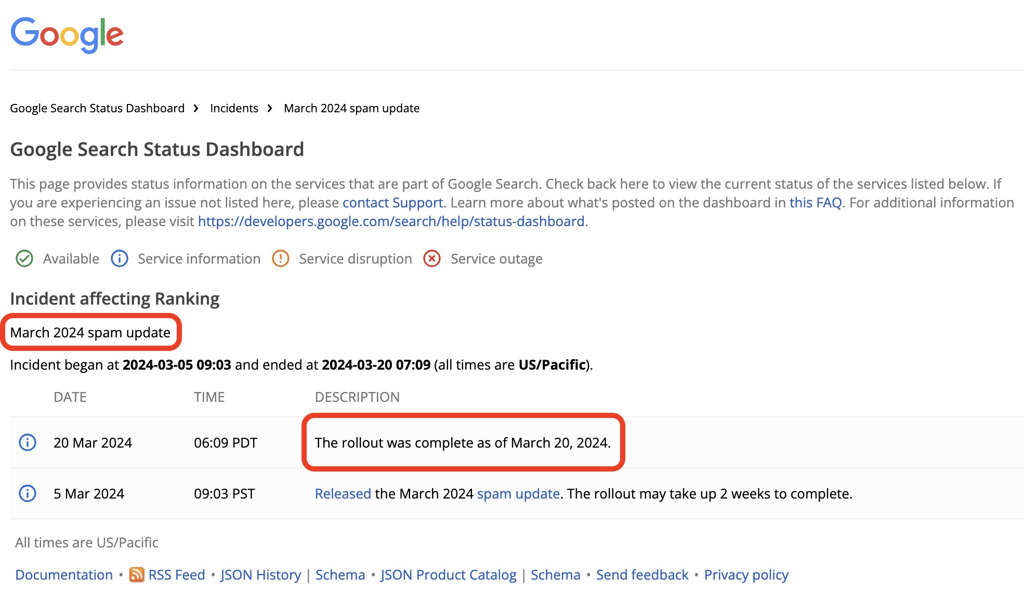Screen dimensions: 1024x602
Task: Open the Documentation footer link
Action: tap(64, 574)
